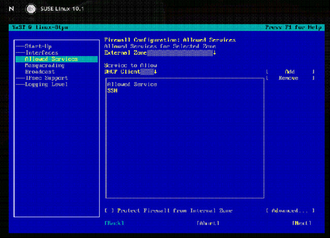Open the Advanced... options

coord(290,211)
